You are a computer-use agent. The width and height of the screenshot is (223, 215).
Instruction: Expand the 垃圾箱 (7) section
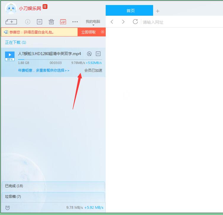(x=53, y=197)
